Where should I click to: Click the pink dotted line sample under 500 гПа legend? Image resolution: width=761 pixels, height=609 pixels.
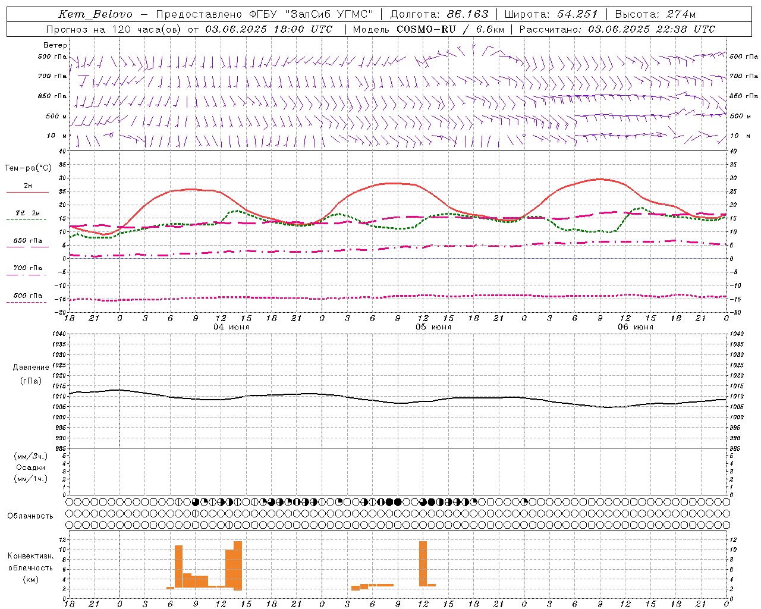tap(27, 302)
